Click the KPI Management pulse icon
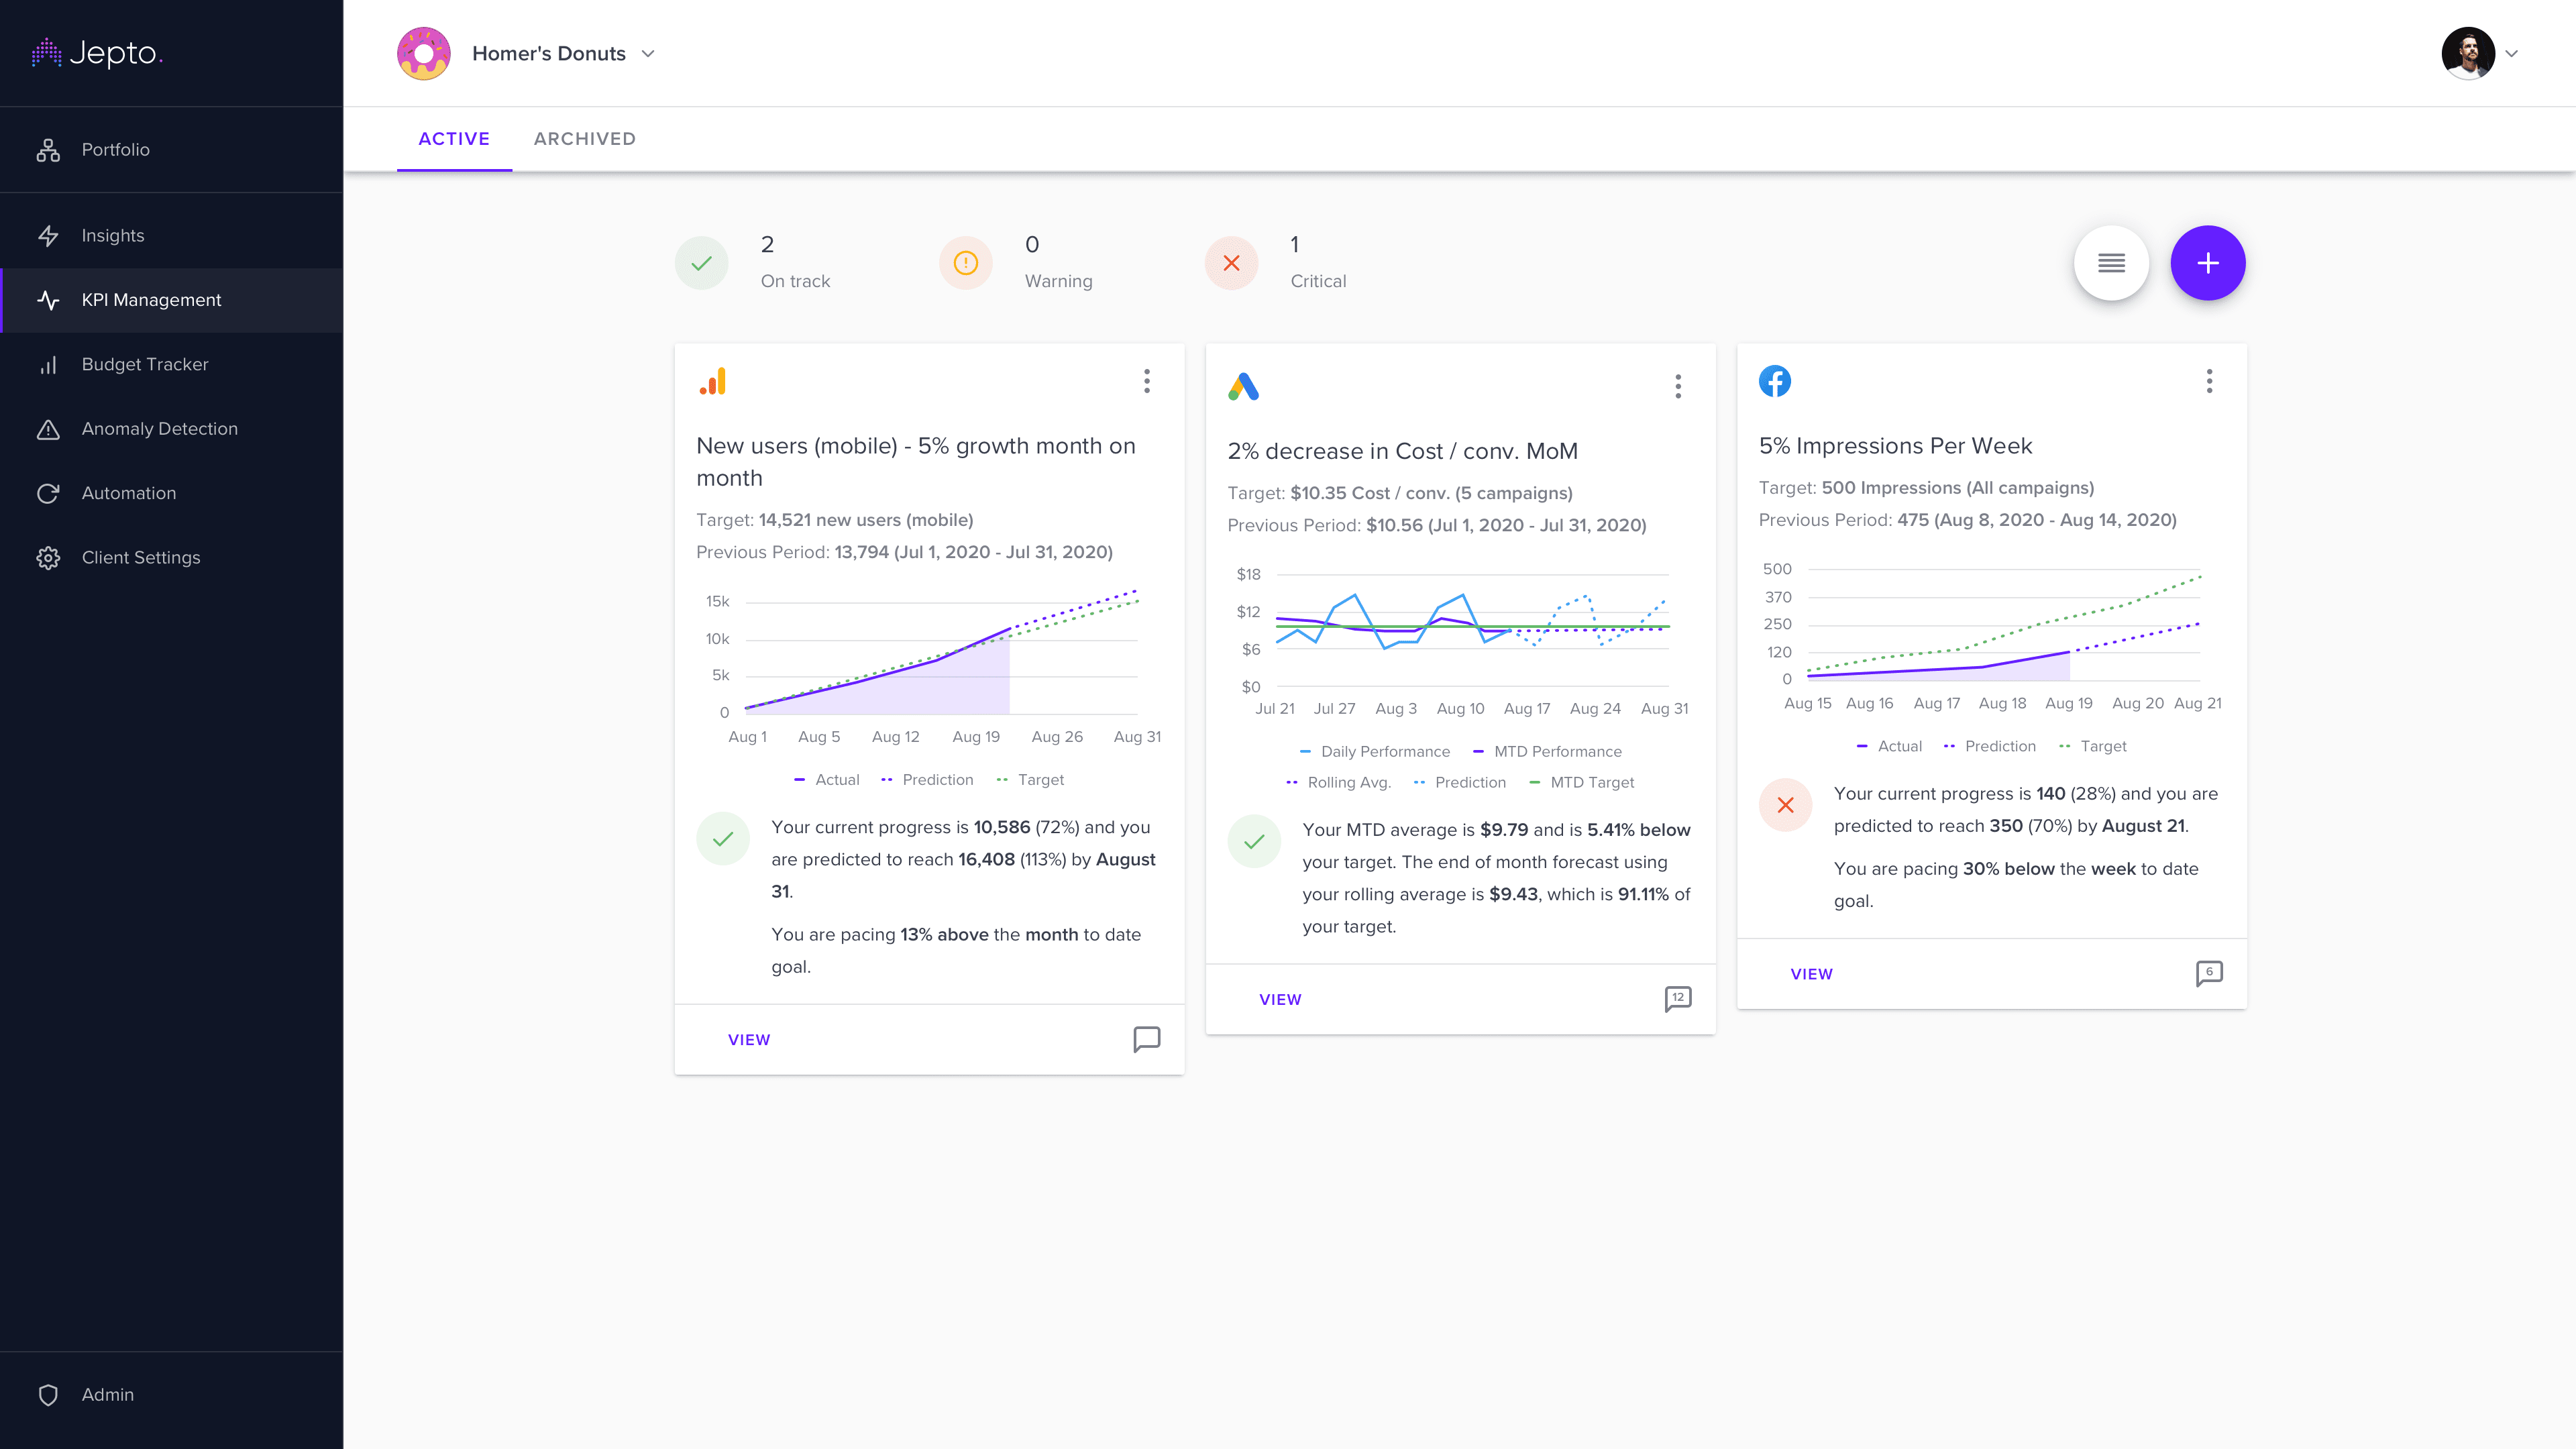 click(x=48, y=300)
